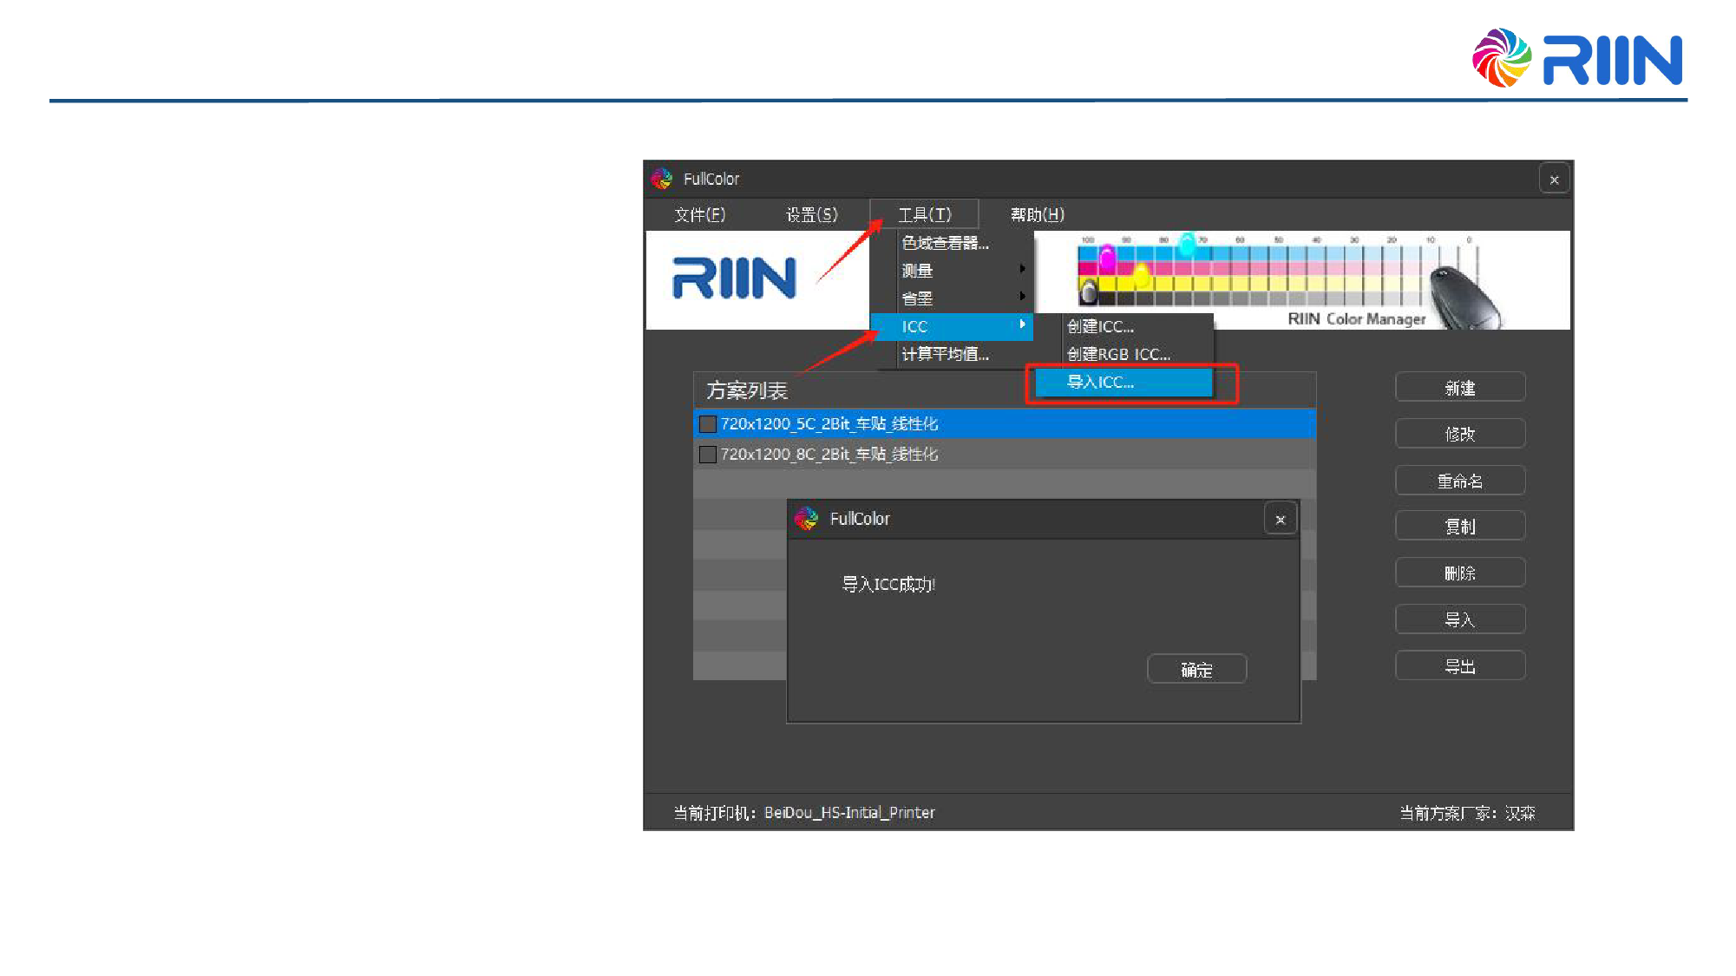Click the 导出 button
Screen dimensions: 1736x976
(1459, 666)
